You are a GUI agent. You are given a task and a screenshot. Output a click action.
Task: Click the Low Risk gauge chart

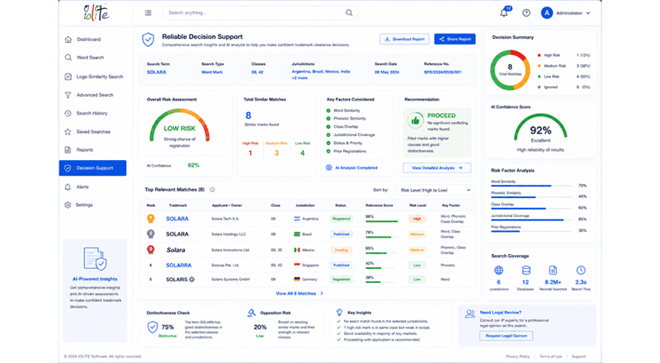179,125
